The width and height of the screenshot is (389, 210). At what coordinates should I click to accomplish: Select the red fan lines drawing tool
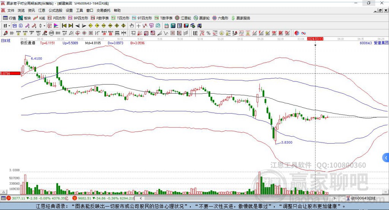tap(140, 33)
